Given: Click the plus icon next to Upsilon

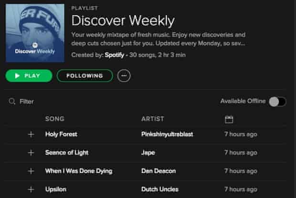Looking at the screenshot, I should click(31, 189).
